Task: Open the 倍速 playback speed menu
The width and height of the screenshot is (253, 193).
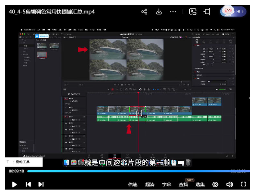Action: pos(133,184)
